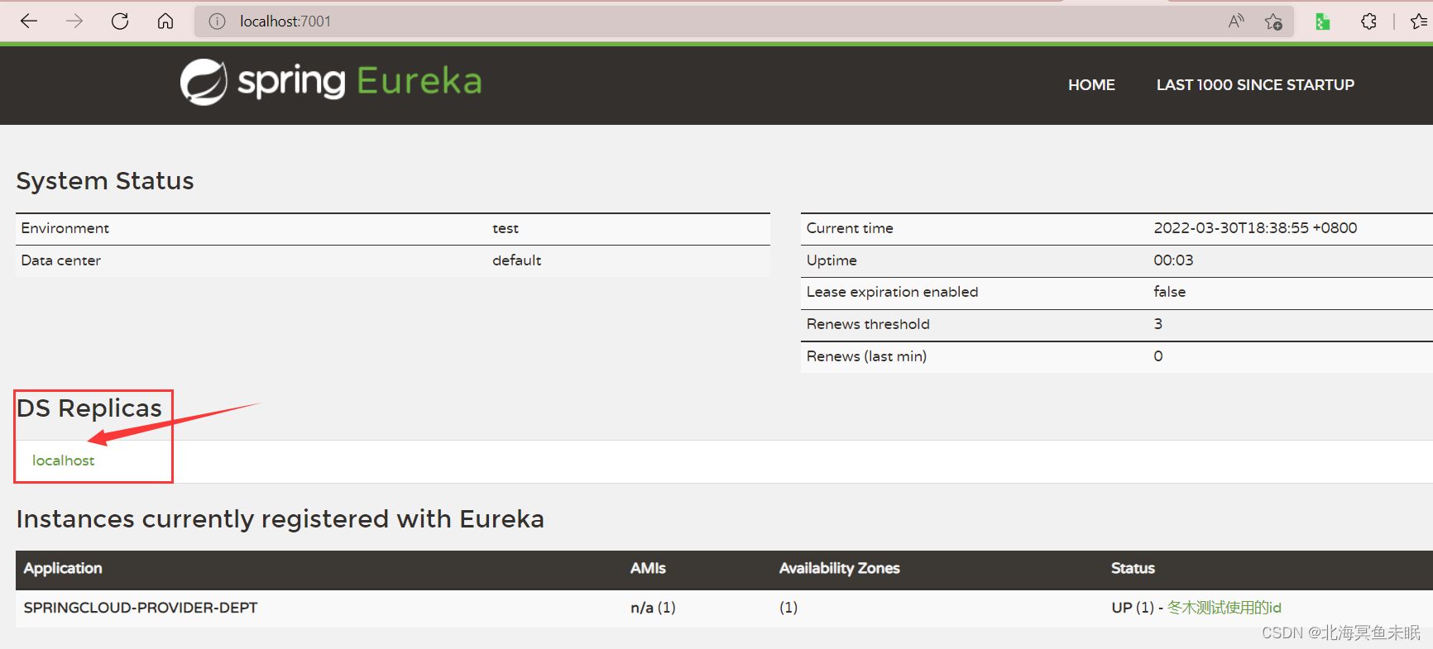Open the 冬木测试使用的id instance link
This screenshot has width=1433, height=649.
click(x=1224, y=608)
